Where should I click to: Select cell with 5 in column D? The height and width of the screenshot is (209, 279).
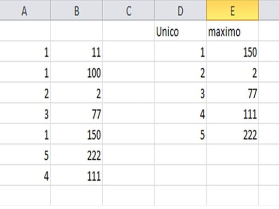[x=180, y=134]
